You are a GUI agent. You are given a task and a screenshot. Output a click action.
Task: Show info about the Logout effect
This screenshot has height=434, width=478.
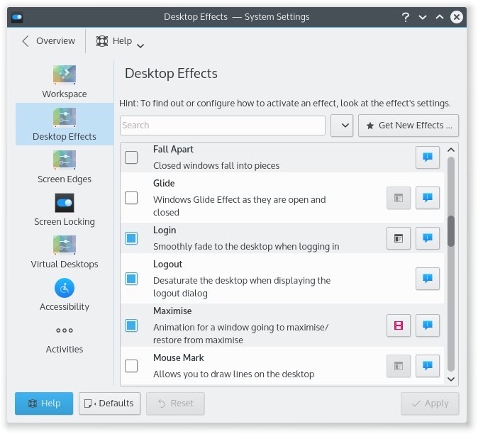(x=428, y=279)
